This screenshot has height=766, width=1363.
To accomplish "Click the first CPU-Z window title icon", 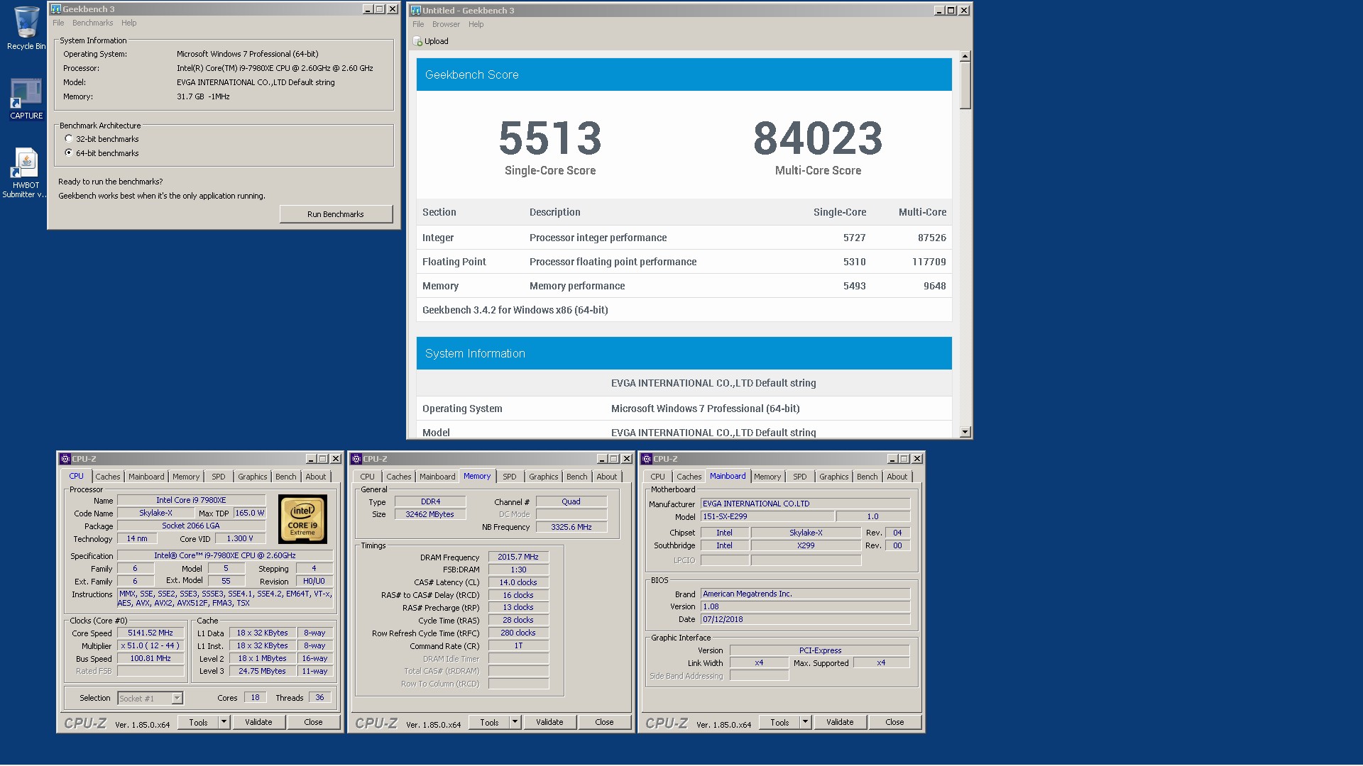I will [x=65, y=459].
